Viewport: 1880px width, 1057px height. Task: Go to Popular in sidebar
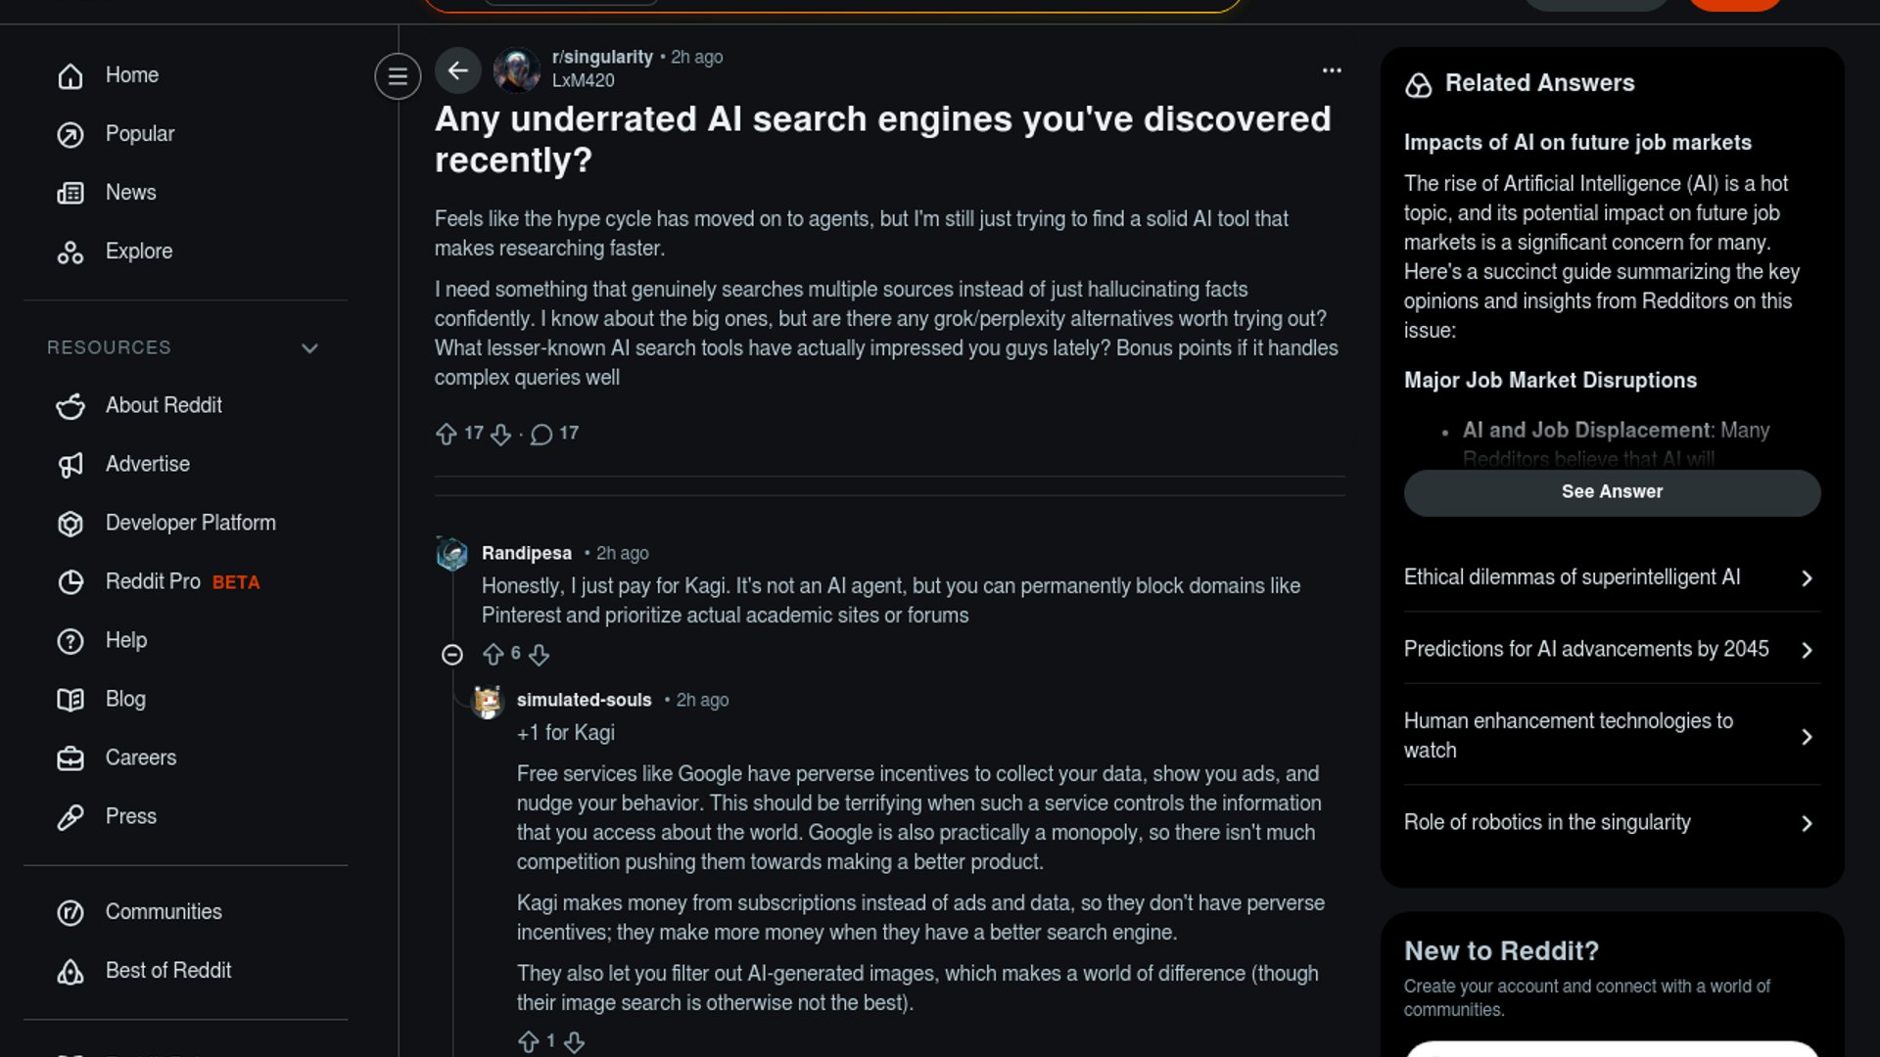pyautogui.click(x=140, y=134)
